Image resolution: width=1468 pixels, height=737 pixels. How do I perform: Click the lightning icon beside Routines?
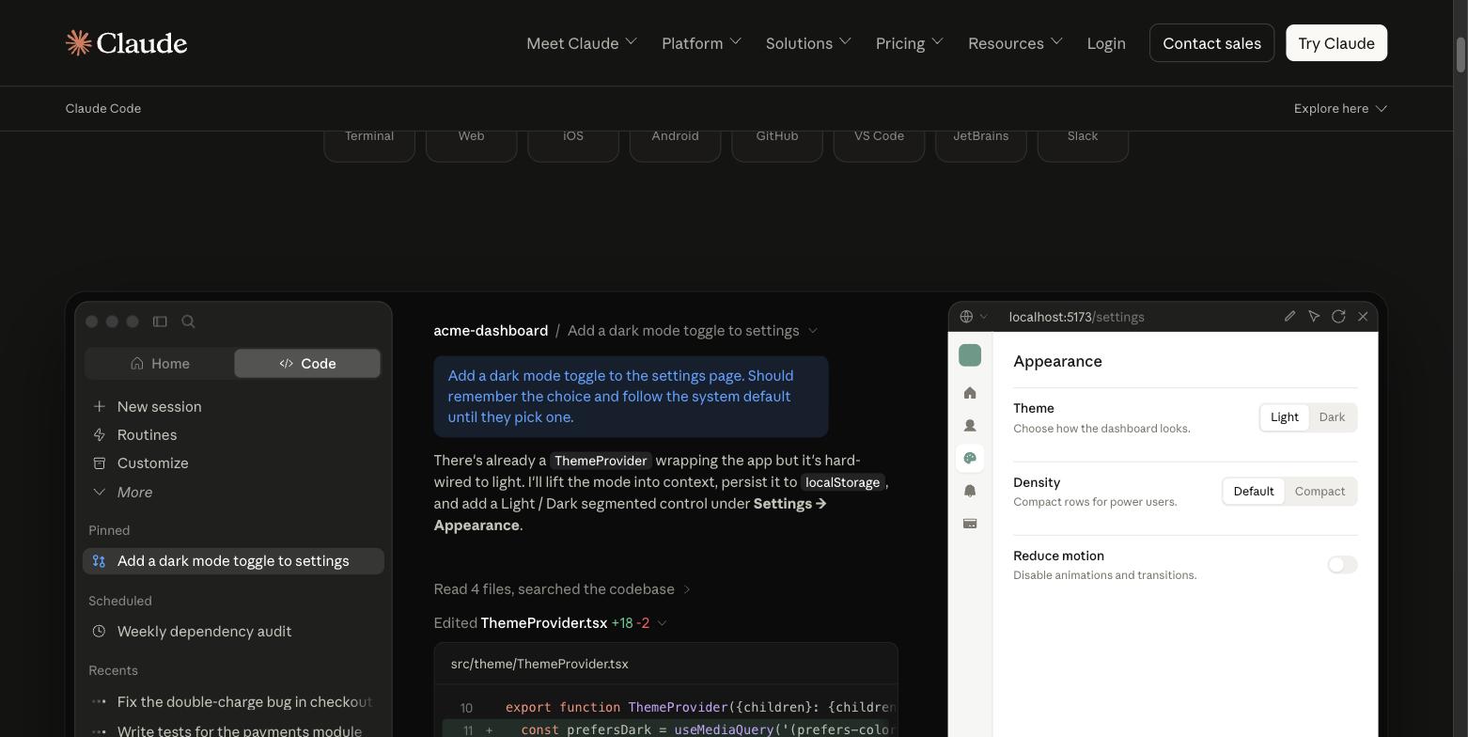[x=99, y=434]
